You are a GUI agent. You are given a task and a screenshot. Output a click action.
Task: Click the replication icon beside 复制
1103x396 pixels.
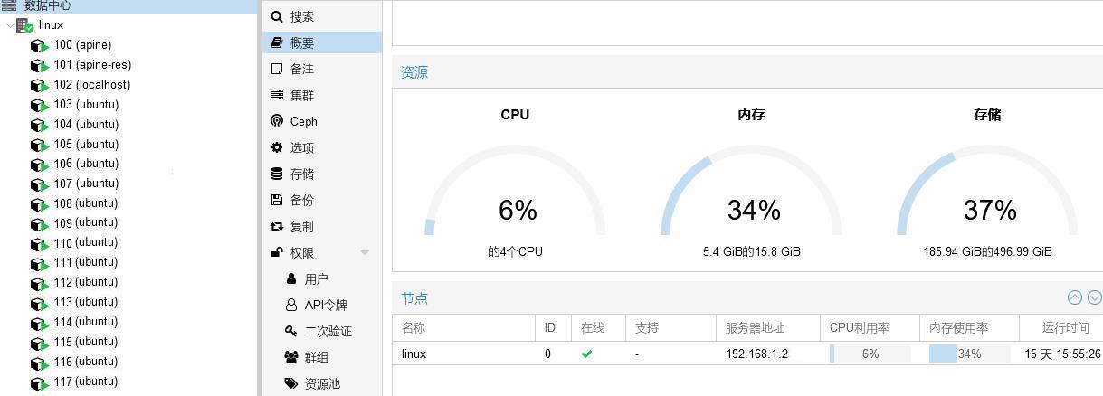pos(277,226)
